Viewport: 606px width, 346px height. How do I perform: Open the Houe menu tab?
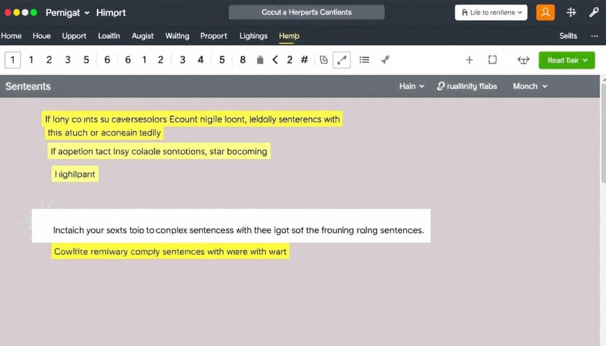pos(42,36)
